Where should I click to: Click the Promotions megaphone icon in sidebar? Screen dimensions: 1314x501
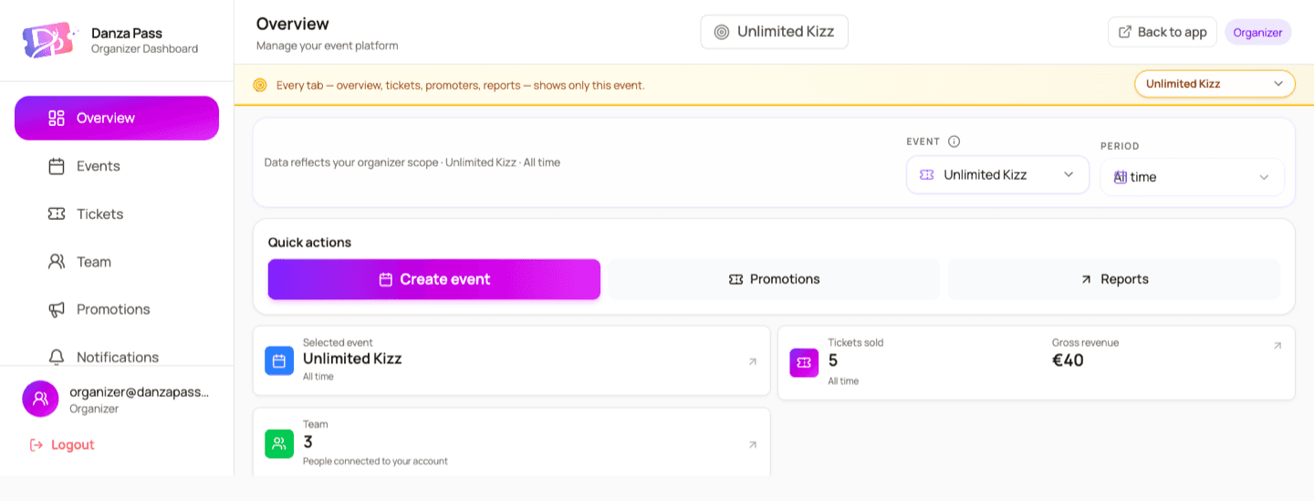57,309
